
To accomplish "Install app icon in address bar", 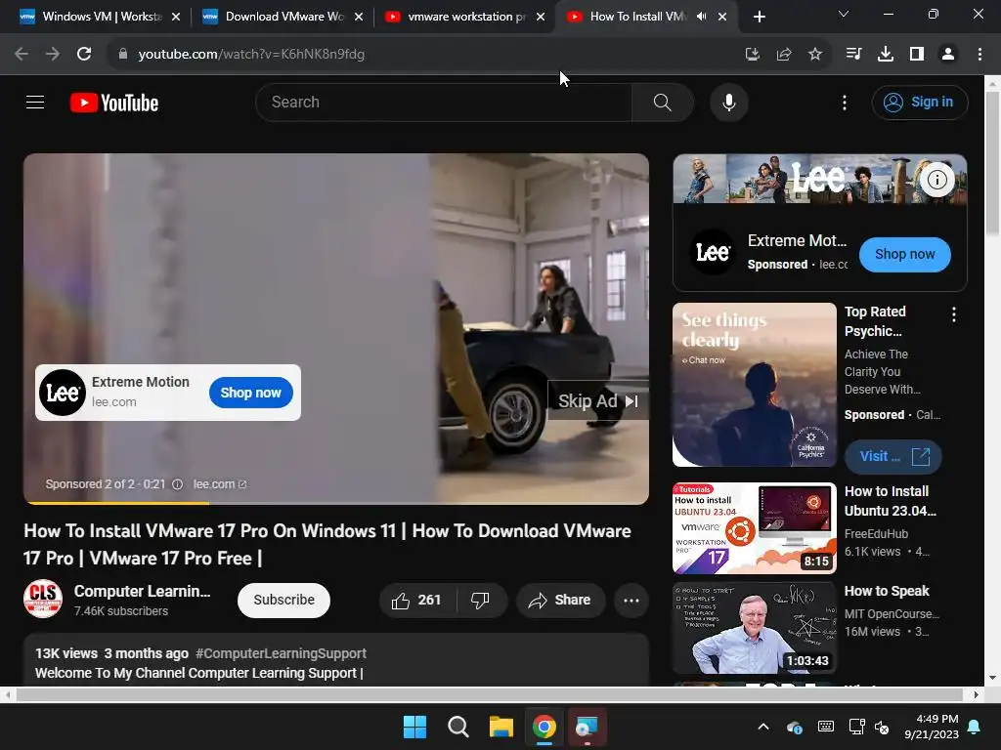I will tap(753, 55).
